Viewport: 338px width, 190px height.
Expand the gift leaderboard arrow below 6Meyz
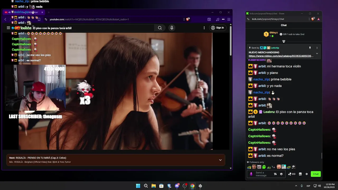[284, 41]
